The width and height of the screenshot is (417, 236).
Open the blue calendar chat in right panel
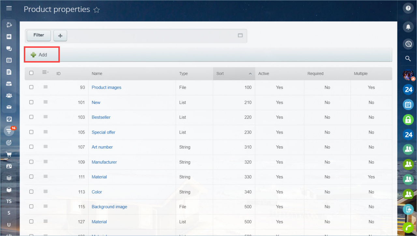coord(408,105)
